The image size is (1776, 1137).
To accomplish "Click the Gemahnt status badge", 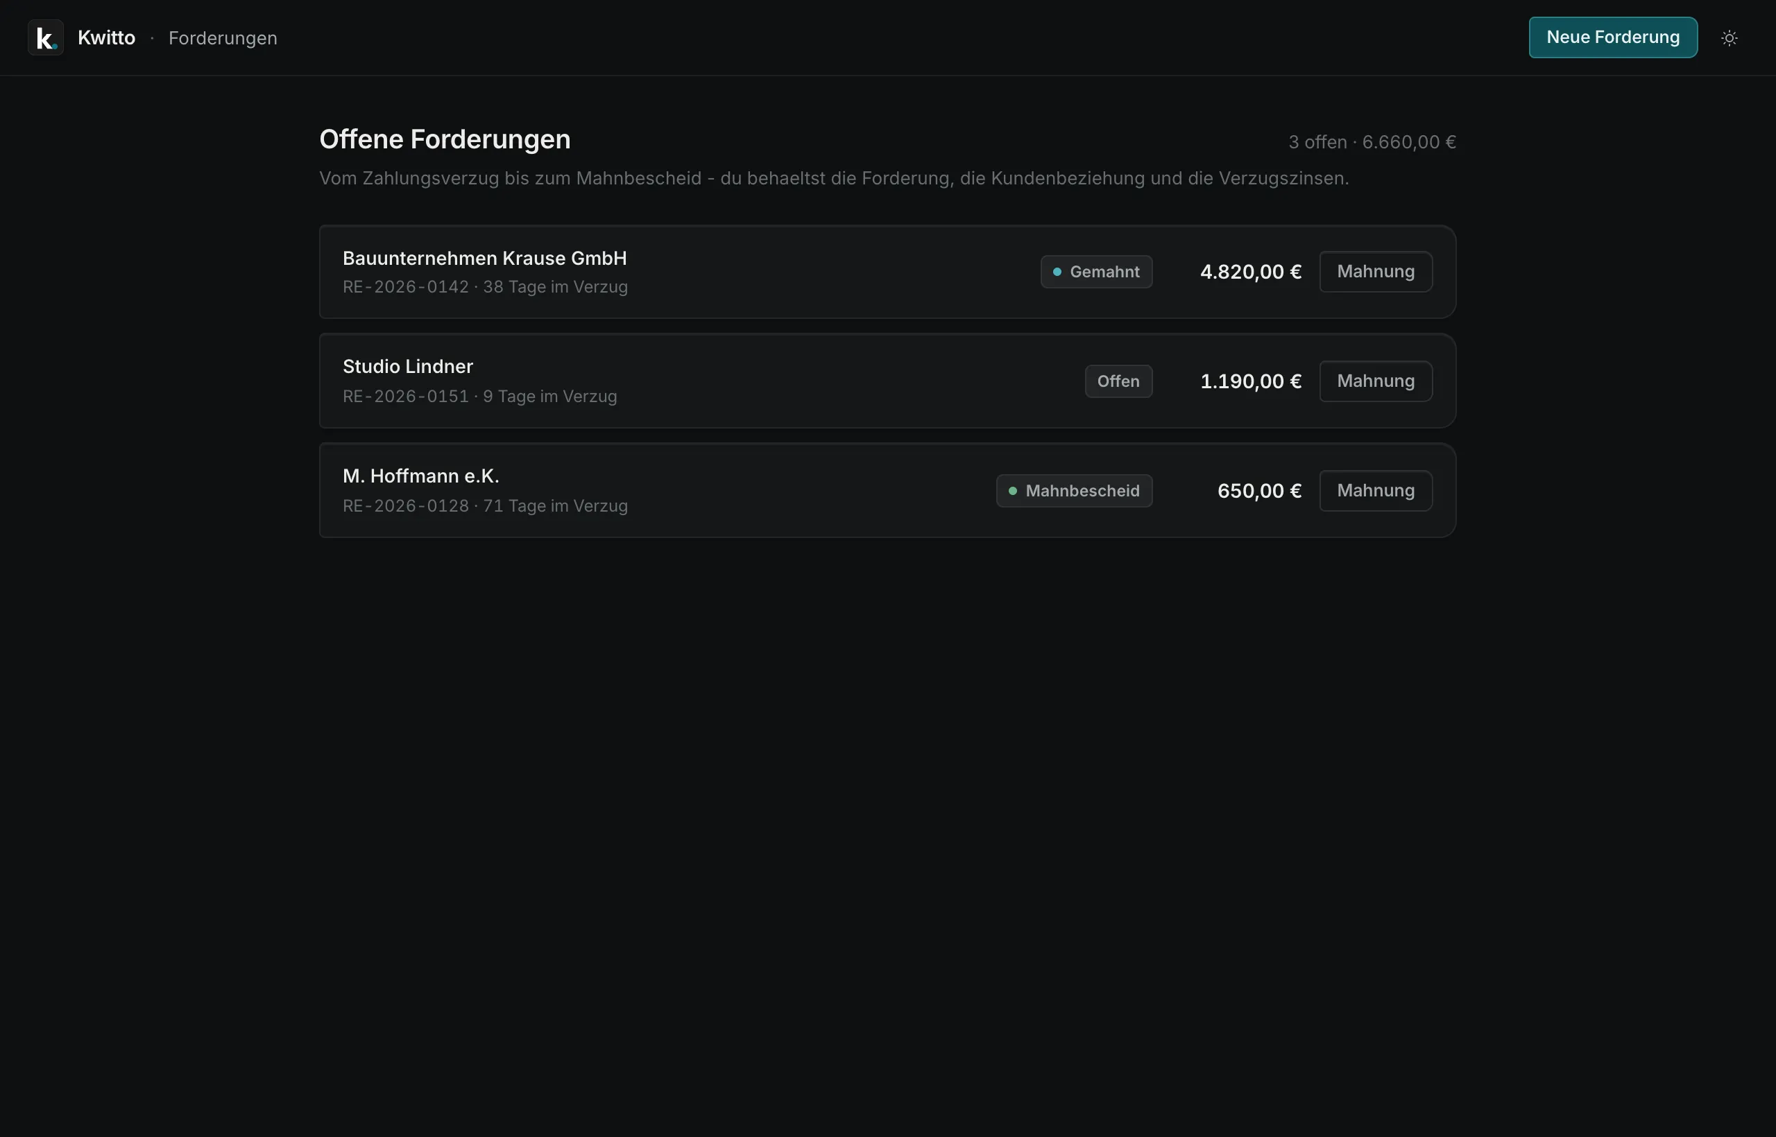I will [1096, 272].
